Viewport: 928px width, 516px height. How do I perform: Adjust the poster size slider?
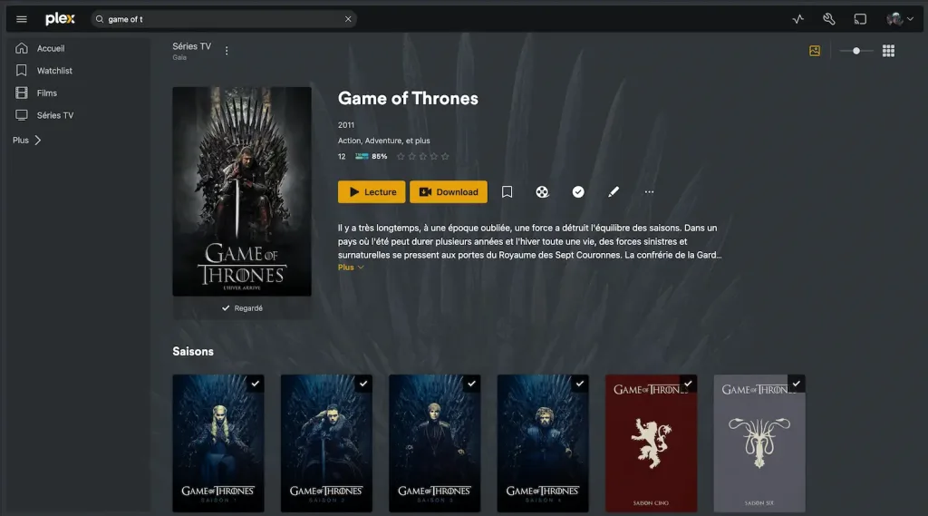pos(856,51)
